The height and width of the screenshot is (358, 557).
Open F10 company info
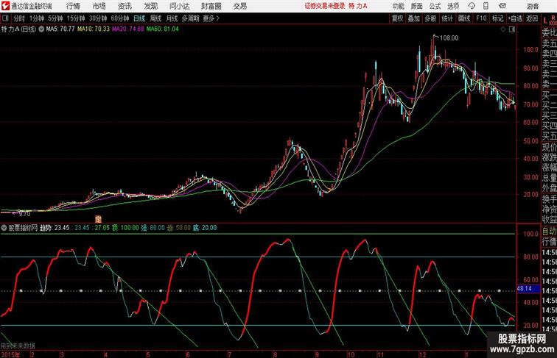(481, 18)
